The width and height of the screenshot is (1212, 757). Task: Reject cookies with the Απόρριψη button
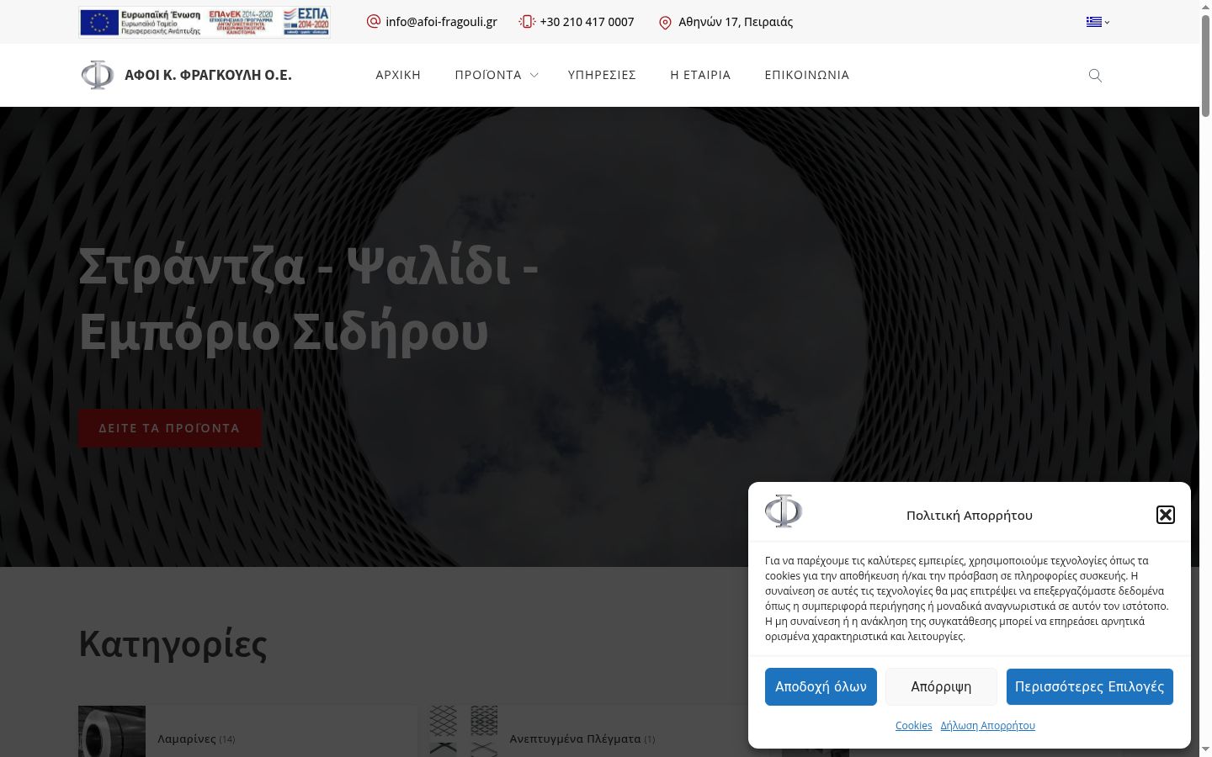pyautogui.click(x=941, y=686)
